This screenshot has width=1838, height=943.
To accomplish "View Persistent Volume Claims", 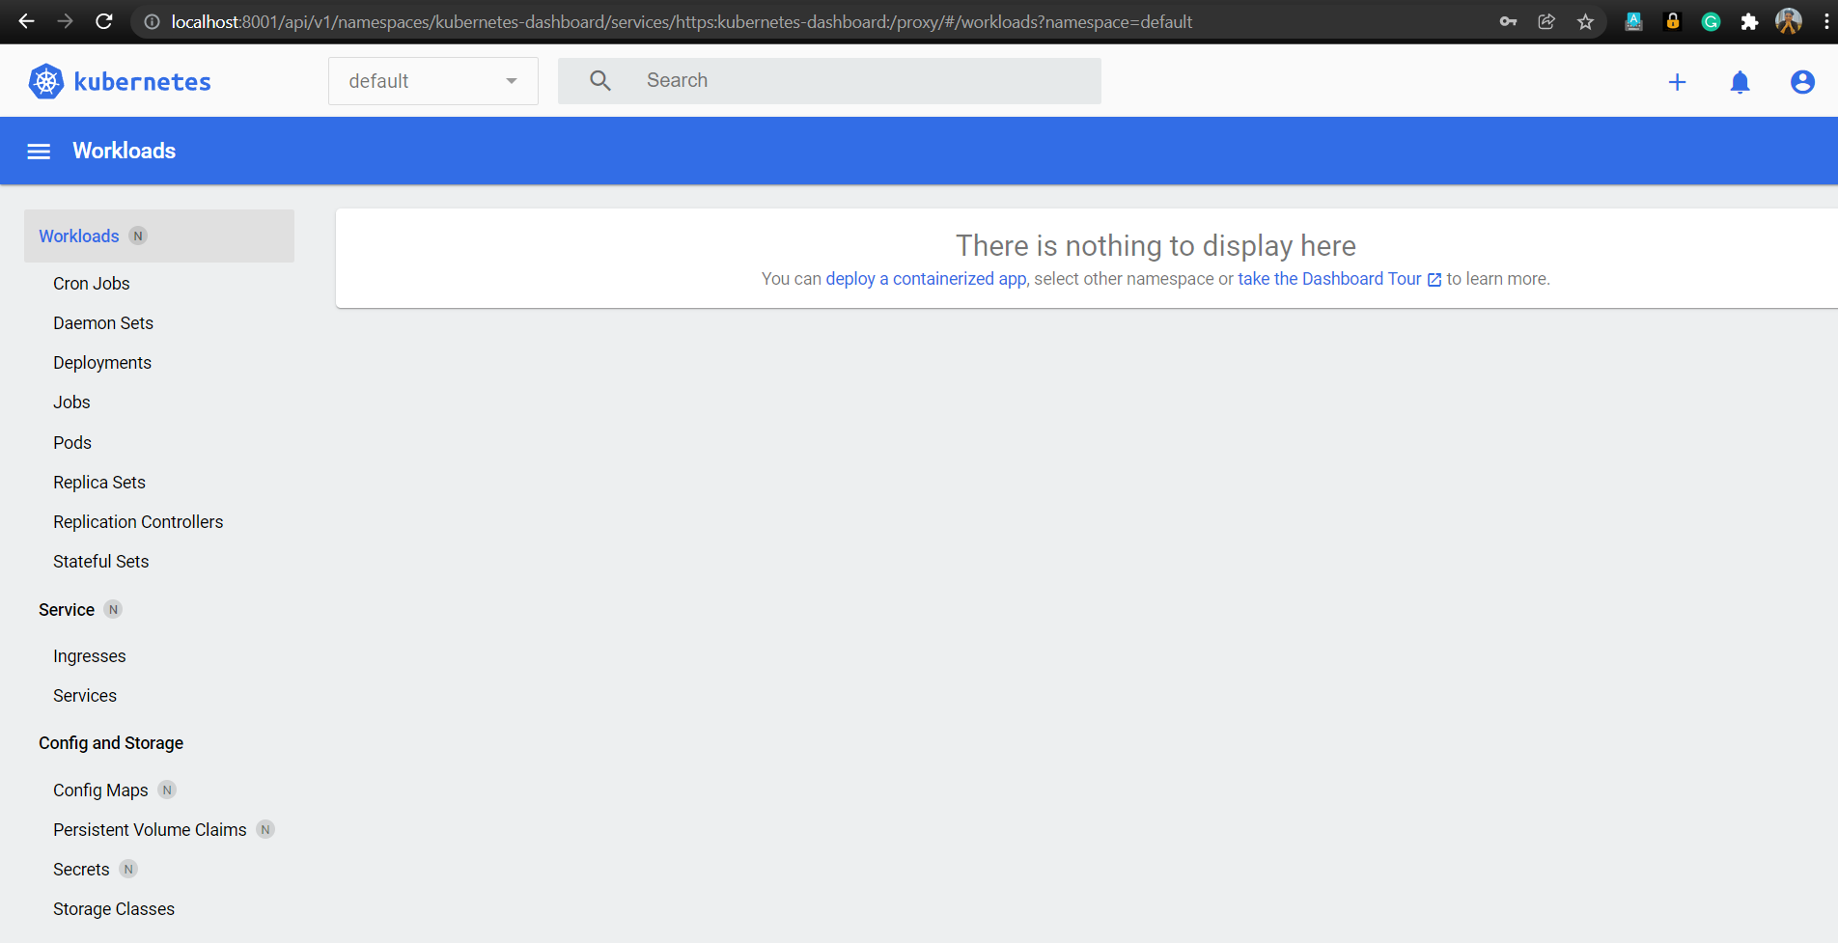I will 150,830.
